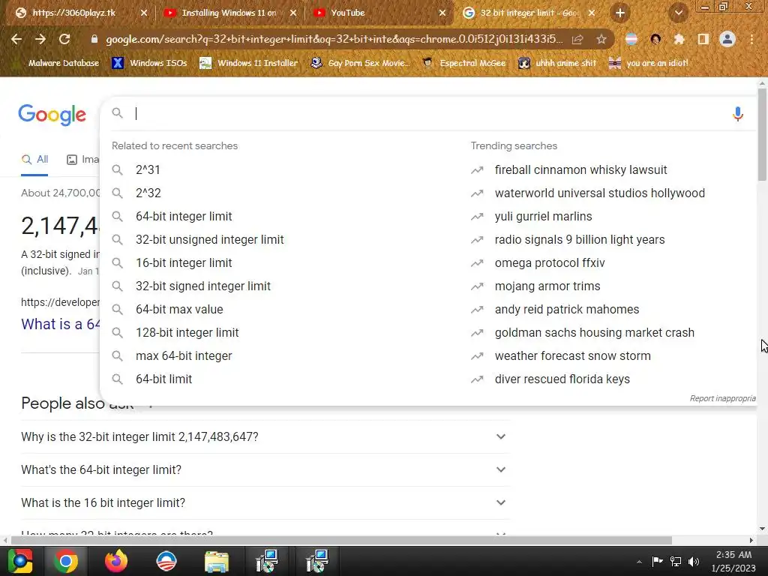Click the horizontal page scrollbar thumb
This screenshot has height=576, width=768.
coord(341,540)
